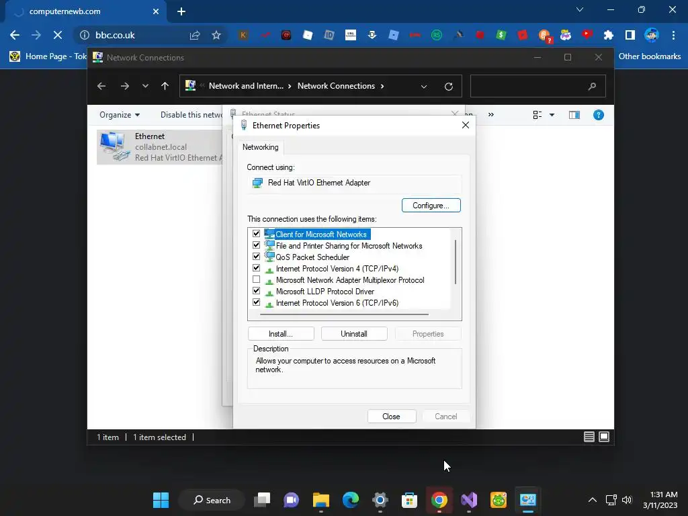Toggle the preview pane icon
Image resolution: width=688 pixels, height=516 pixels.
coord(574,115)
